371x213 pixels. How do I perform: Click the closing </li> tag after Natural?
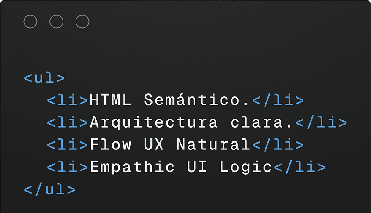point(278,145)
